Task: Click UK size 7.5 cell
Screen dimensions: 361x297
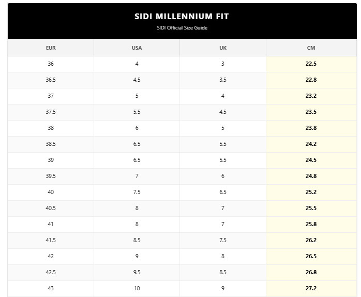Action: pos(223,240)
